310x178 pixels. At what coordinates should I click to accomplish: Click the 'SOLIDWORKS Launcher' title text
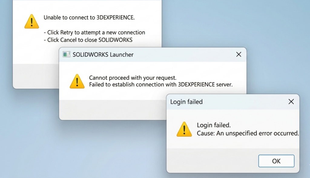point(103,55)
